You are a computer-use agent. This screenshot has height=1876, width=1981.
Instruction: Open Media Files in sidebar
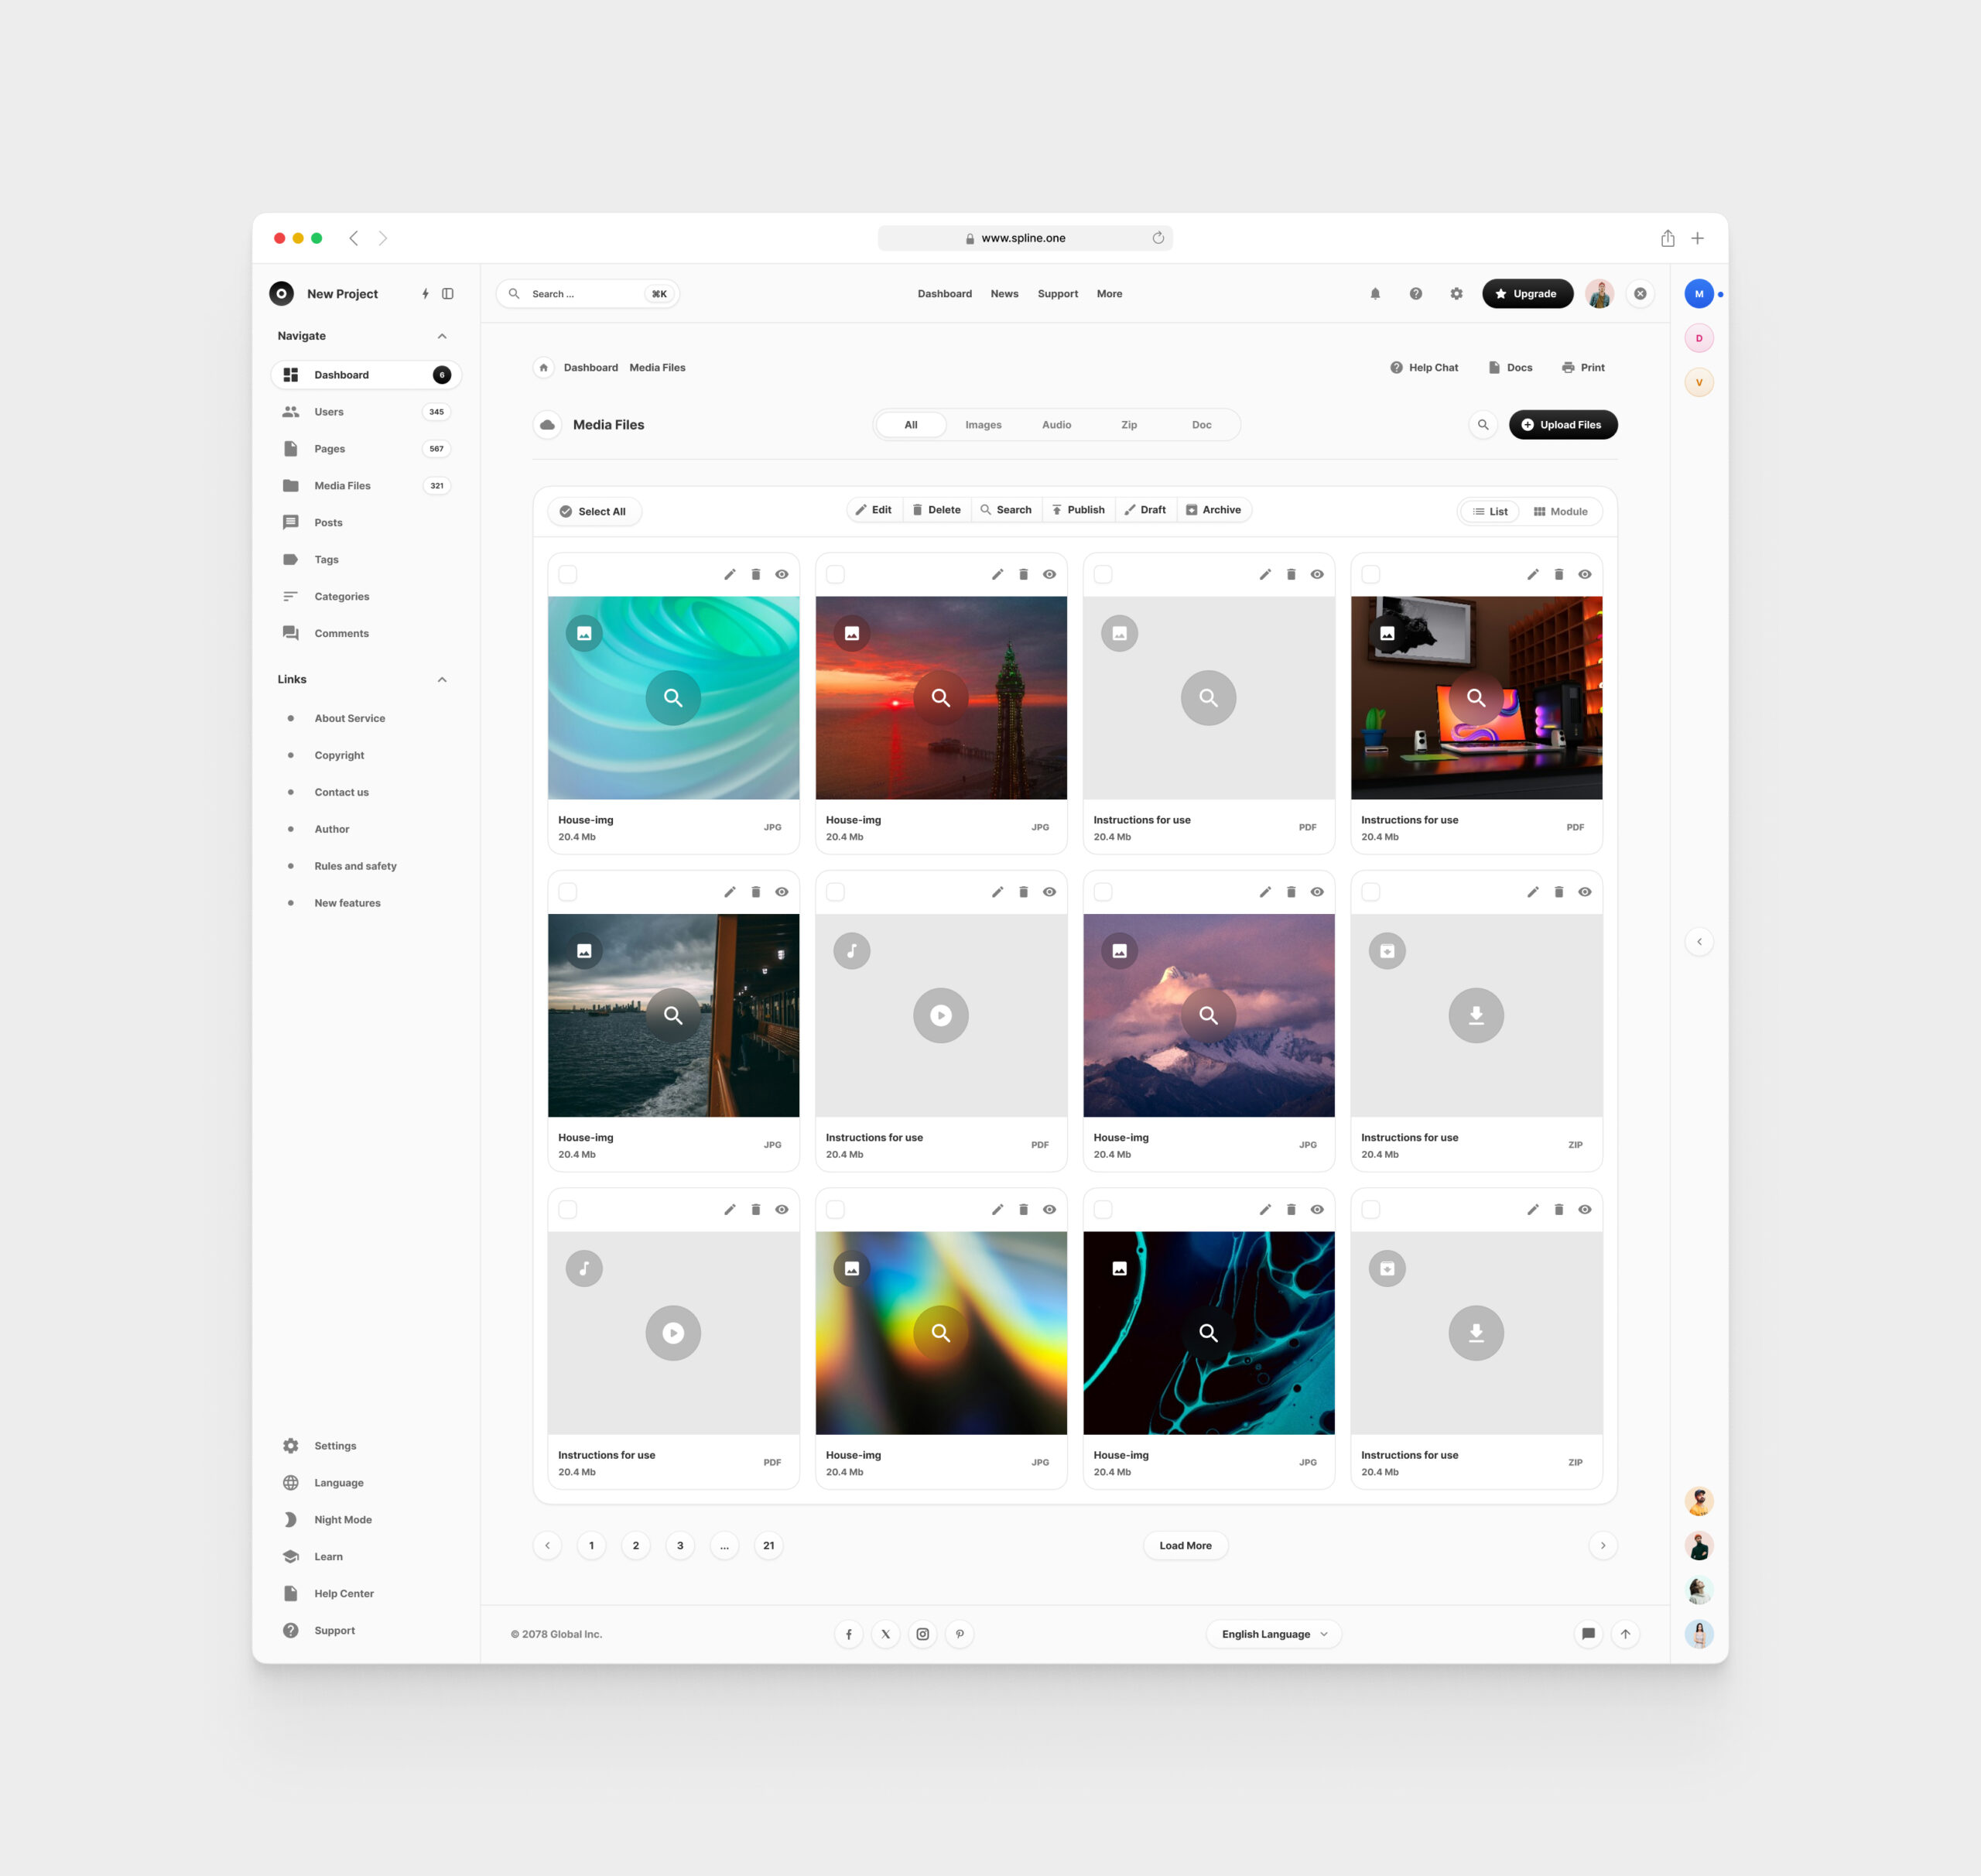pyautogui.click(x=365, y=486)
